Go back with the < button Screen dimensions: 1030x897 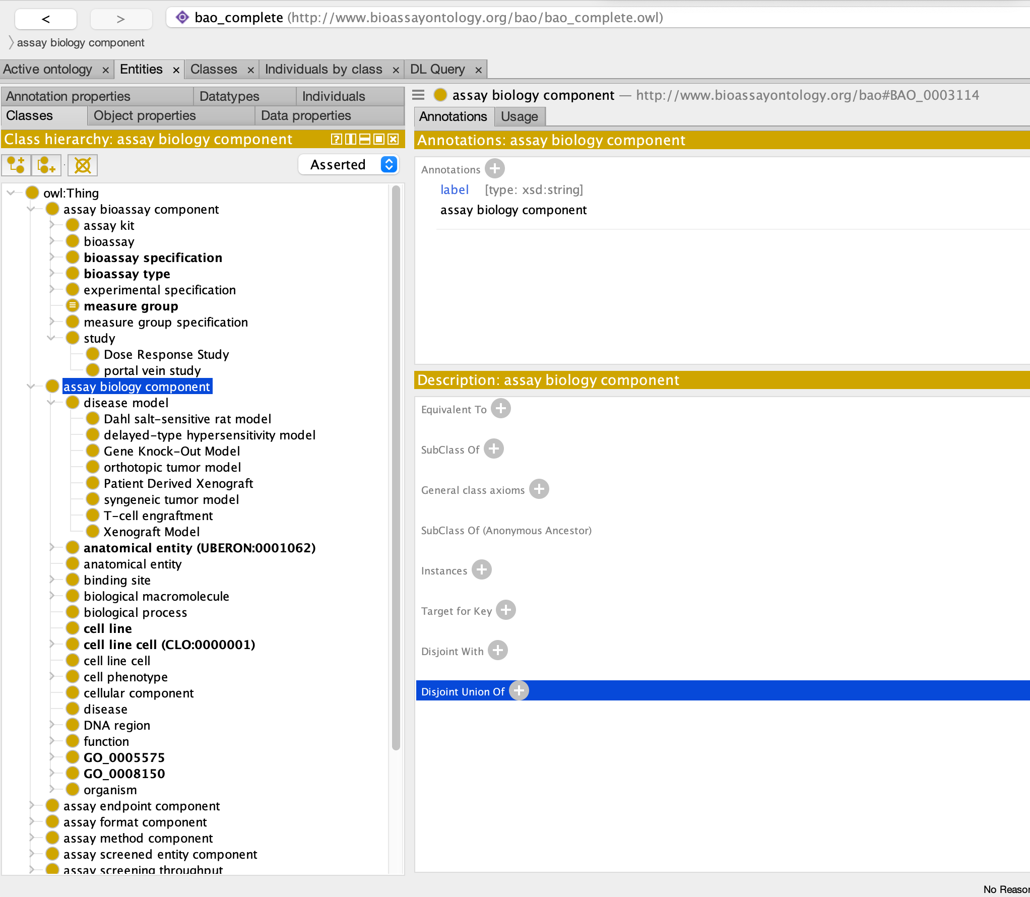tap(46, 19)
